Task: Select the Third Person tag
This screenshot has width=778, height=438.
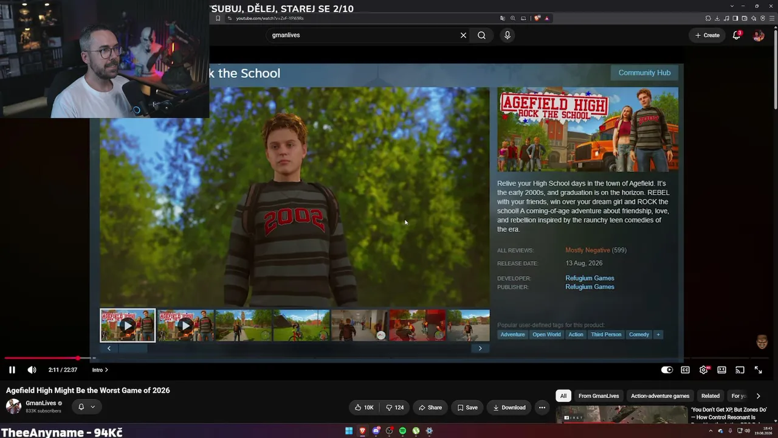Action: [x=606, y=335]
